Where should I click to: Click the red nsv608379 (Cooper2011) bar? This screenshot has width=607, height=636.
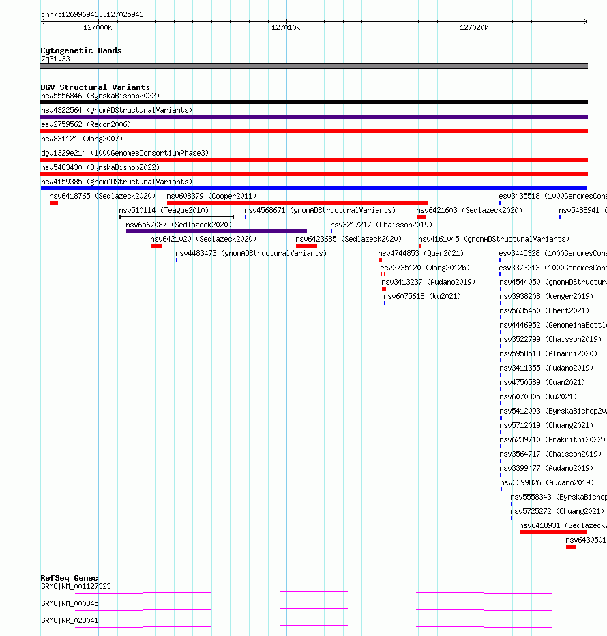coord(297,203)
